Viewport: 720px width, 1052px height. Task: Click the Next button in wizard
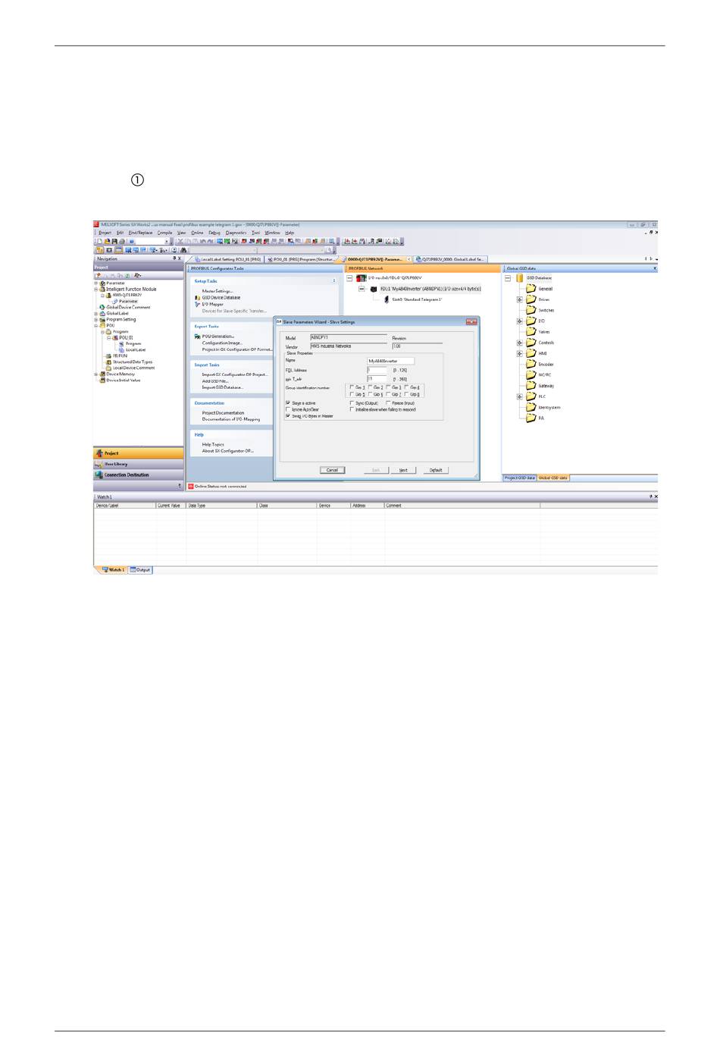point(403,470)
